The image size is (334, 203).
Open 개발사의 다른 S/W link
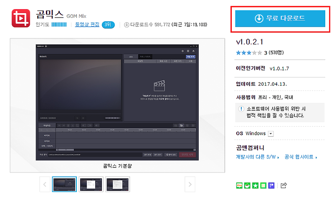click(x=257, y=157)
